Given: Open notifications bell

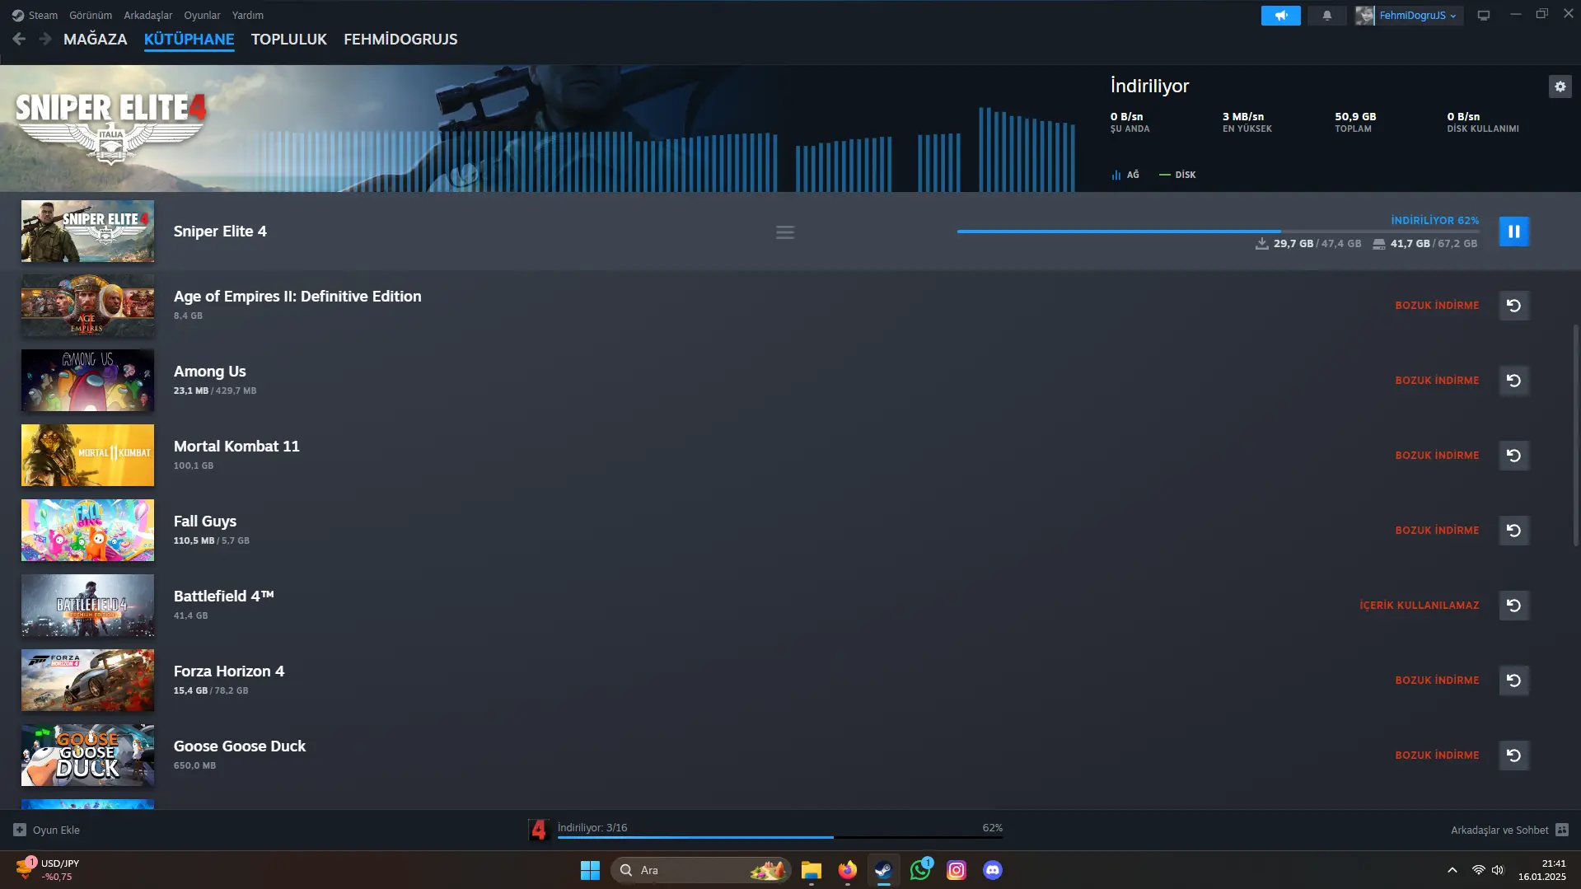Looking at the screenshot, I should click(1326, 16).
